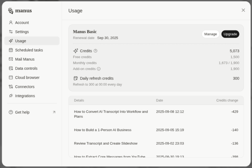
Task: Open the Integrations section
Action: tap(32, 96)
